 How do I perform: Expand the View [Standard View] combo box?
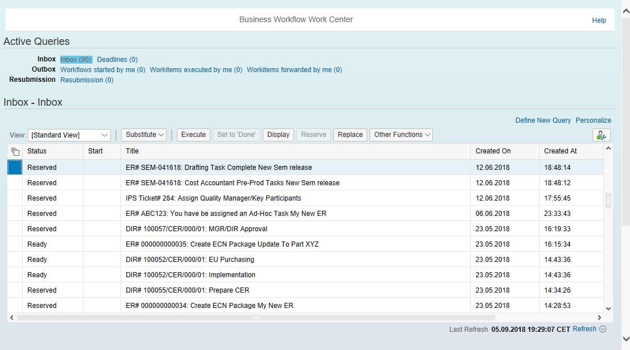pos(104,135)
